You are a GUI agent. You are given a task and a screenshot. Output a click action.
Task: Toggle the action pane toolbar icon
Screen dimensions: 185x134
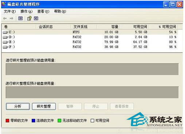tap(36, 19)
